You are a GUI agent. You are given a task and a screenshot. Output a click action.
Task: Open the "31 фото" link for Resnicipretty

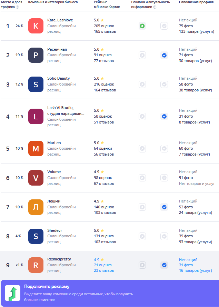click(186, 265)
